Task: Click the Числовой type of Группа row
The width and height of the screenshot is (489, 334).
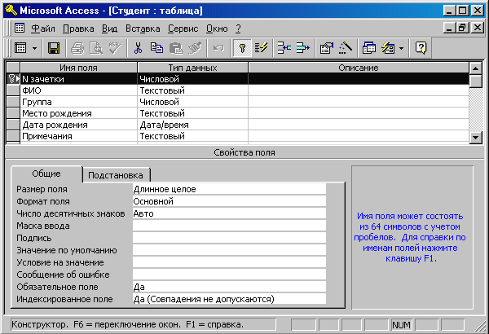Action: click(x=192, y=102)
